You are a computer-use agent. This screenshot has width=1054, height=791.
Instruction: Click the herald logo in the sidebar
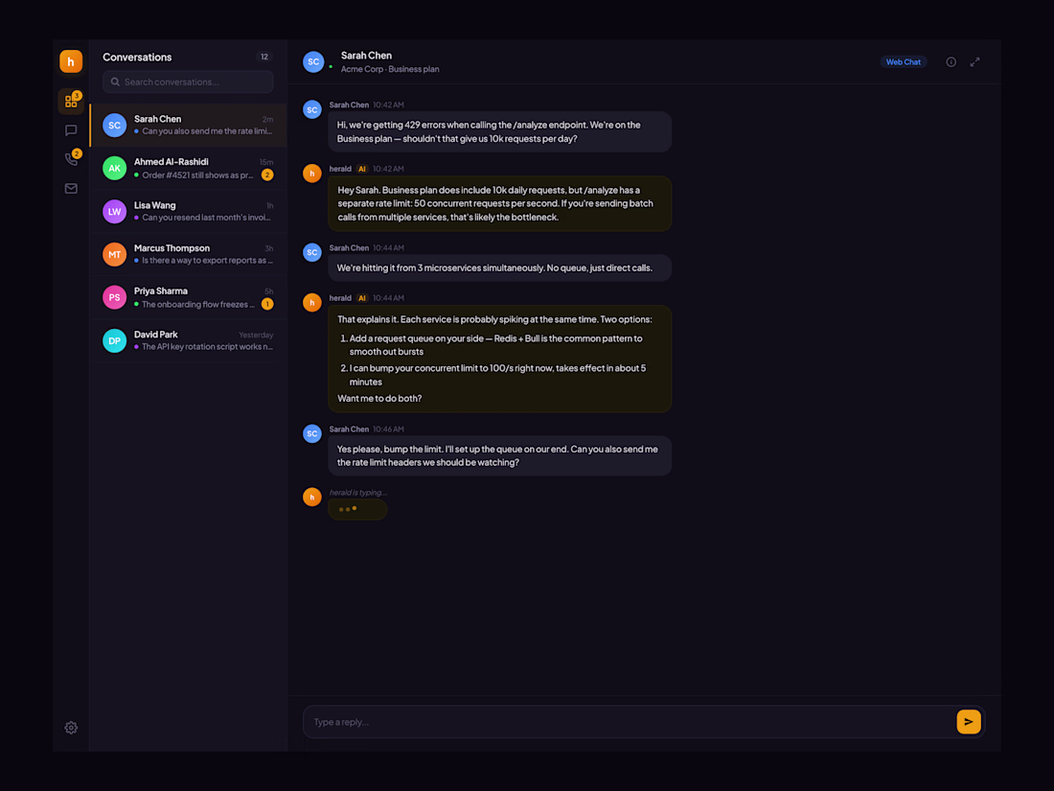coord(71,61)
